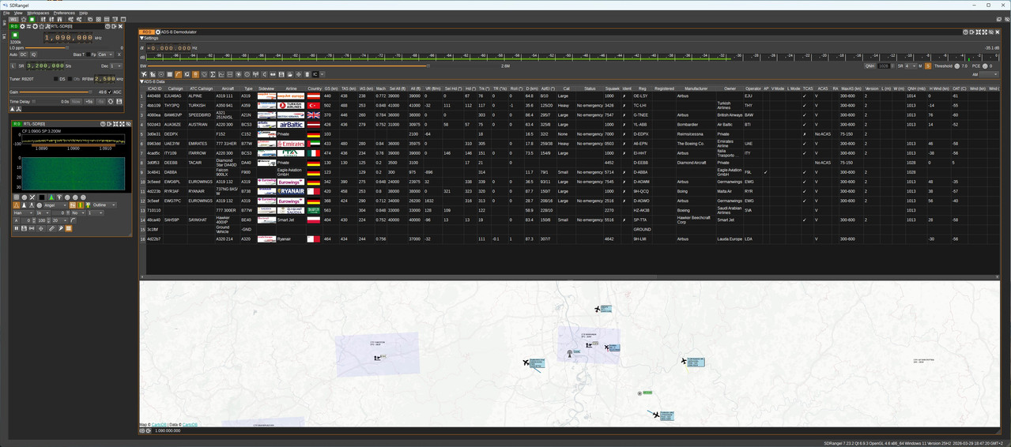Click the Ryanair airline logo thumbnail
This screenshot has height=447, width=1011.
[291, 191]
